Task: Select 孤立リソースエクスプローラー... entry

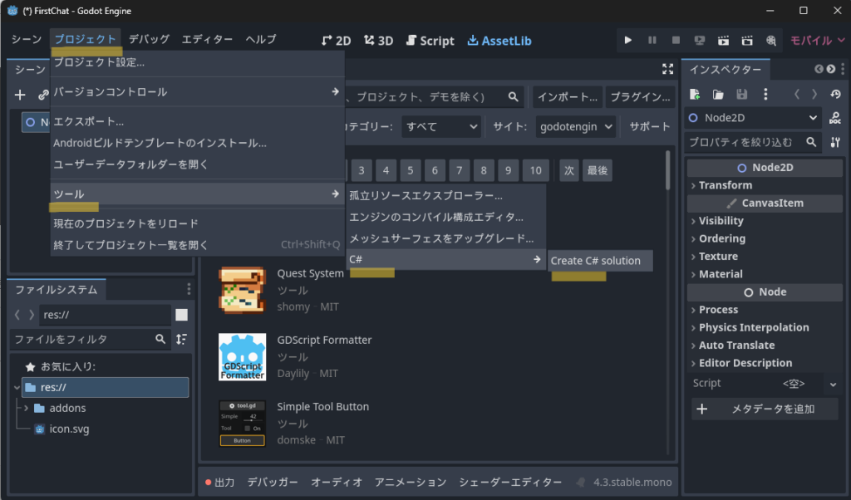Action: pyautogui.click(x=446, y=195)
